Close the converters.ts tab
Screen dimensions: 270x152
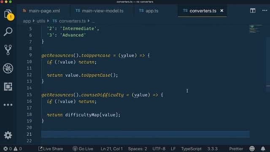[x=222, y=11]
